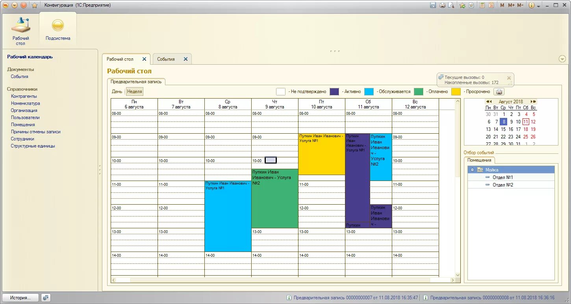The image size is (571, 304).
Task: Open the calendar tool icon
Action: (x=491, y=5)
